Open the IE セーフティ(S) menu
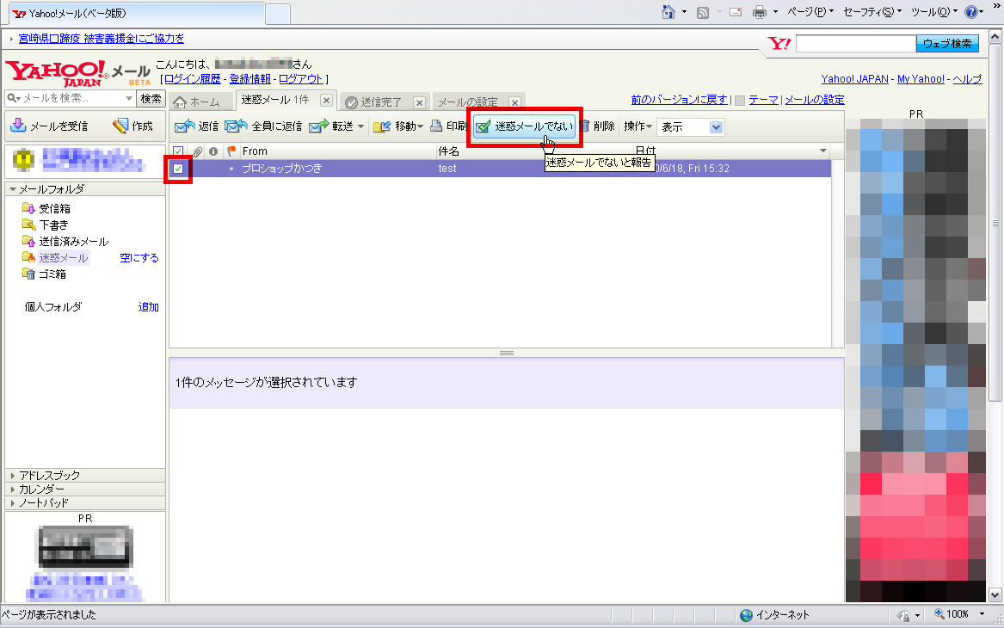Image resolution: width=1004 pixels, height=628 pixels. click(872, 12)
